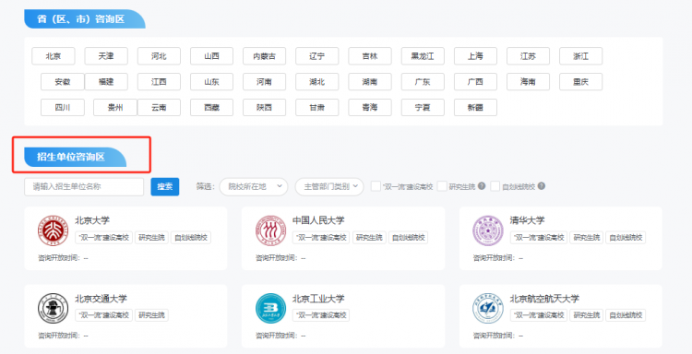Image resolution: width=692 pixels, height=354 pixels.
Task: Click the 黑龙江 button
Action: pyautogui.click(x=423, y=56)
